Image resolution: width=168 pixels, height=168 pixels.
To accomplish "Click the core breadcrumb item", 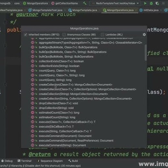I will (17, 4).
